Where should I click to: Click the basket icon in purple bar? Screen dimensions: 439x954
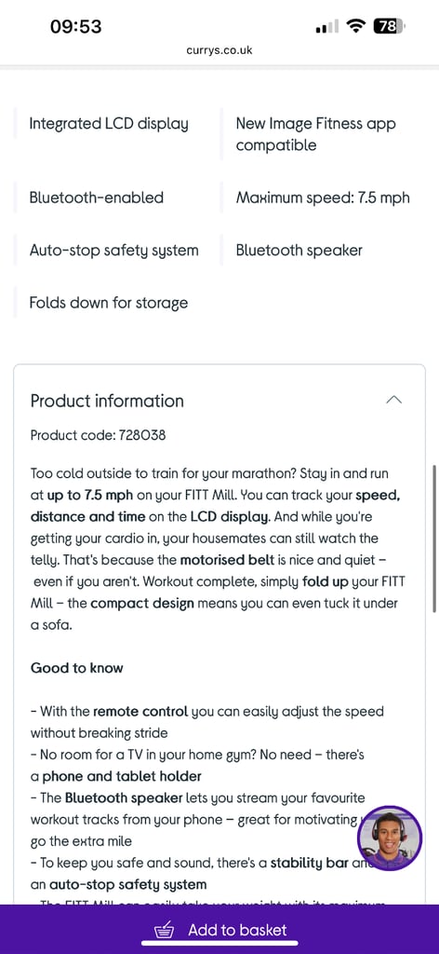coord(164,931)
